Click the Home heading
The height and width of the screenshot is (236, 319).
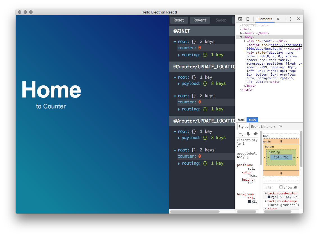click(x=51, y=90)
